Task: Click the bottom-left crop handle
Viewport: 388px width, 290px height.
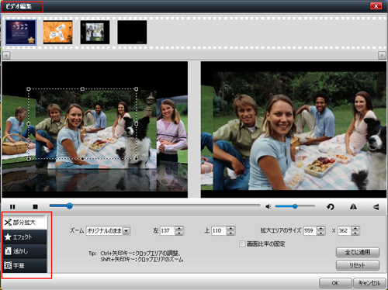Action: (x=29, y=158)
